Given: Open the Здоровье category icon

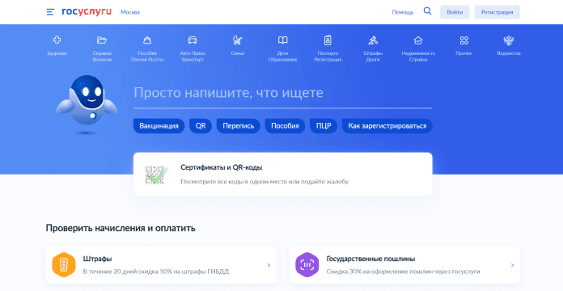Looking at the screenshot, I should pos(57,40).
